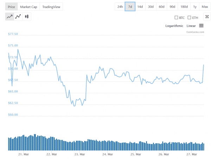Open the TradingView tab

[51, 7]
